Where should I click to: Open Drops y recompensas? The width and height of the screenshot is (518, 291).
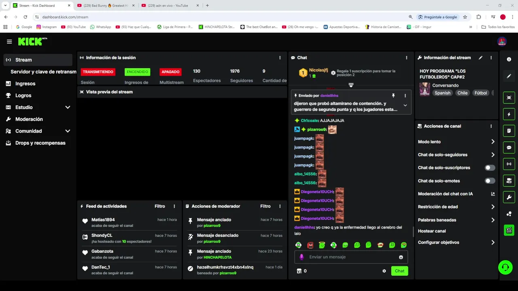[40, 143]
